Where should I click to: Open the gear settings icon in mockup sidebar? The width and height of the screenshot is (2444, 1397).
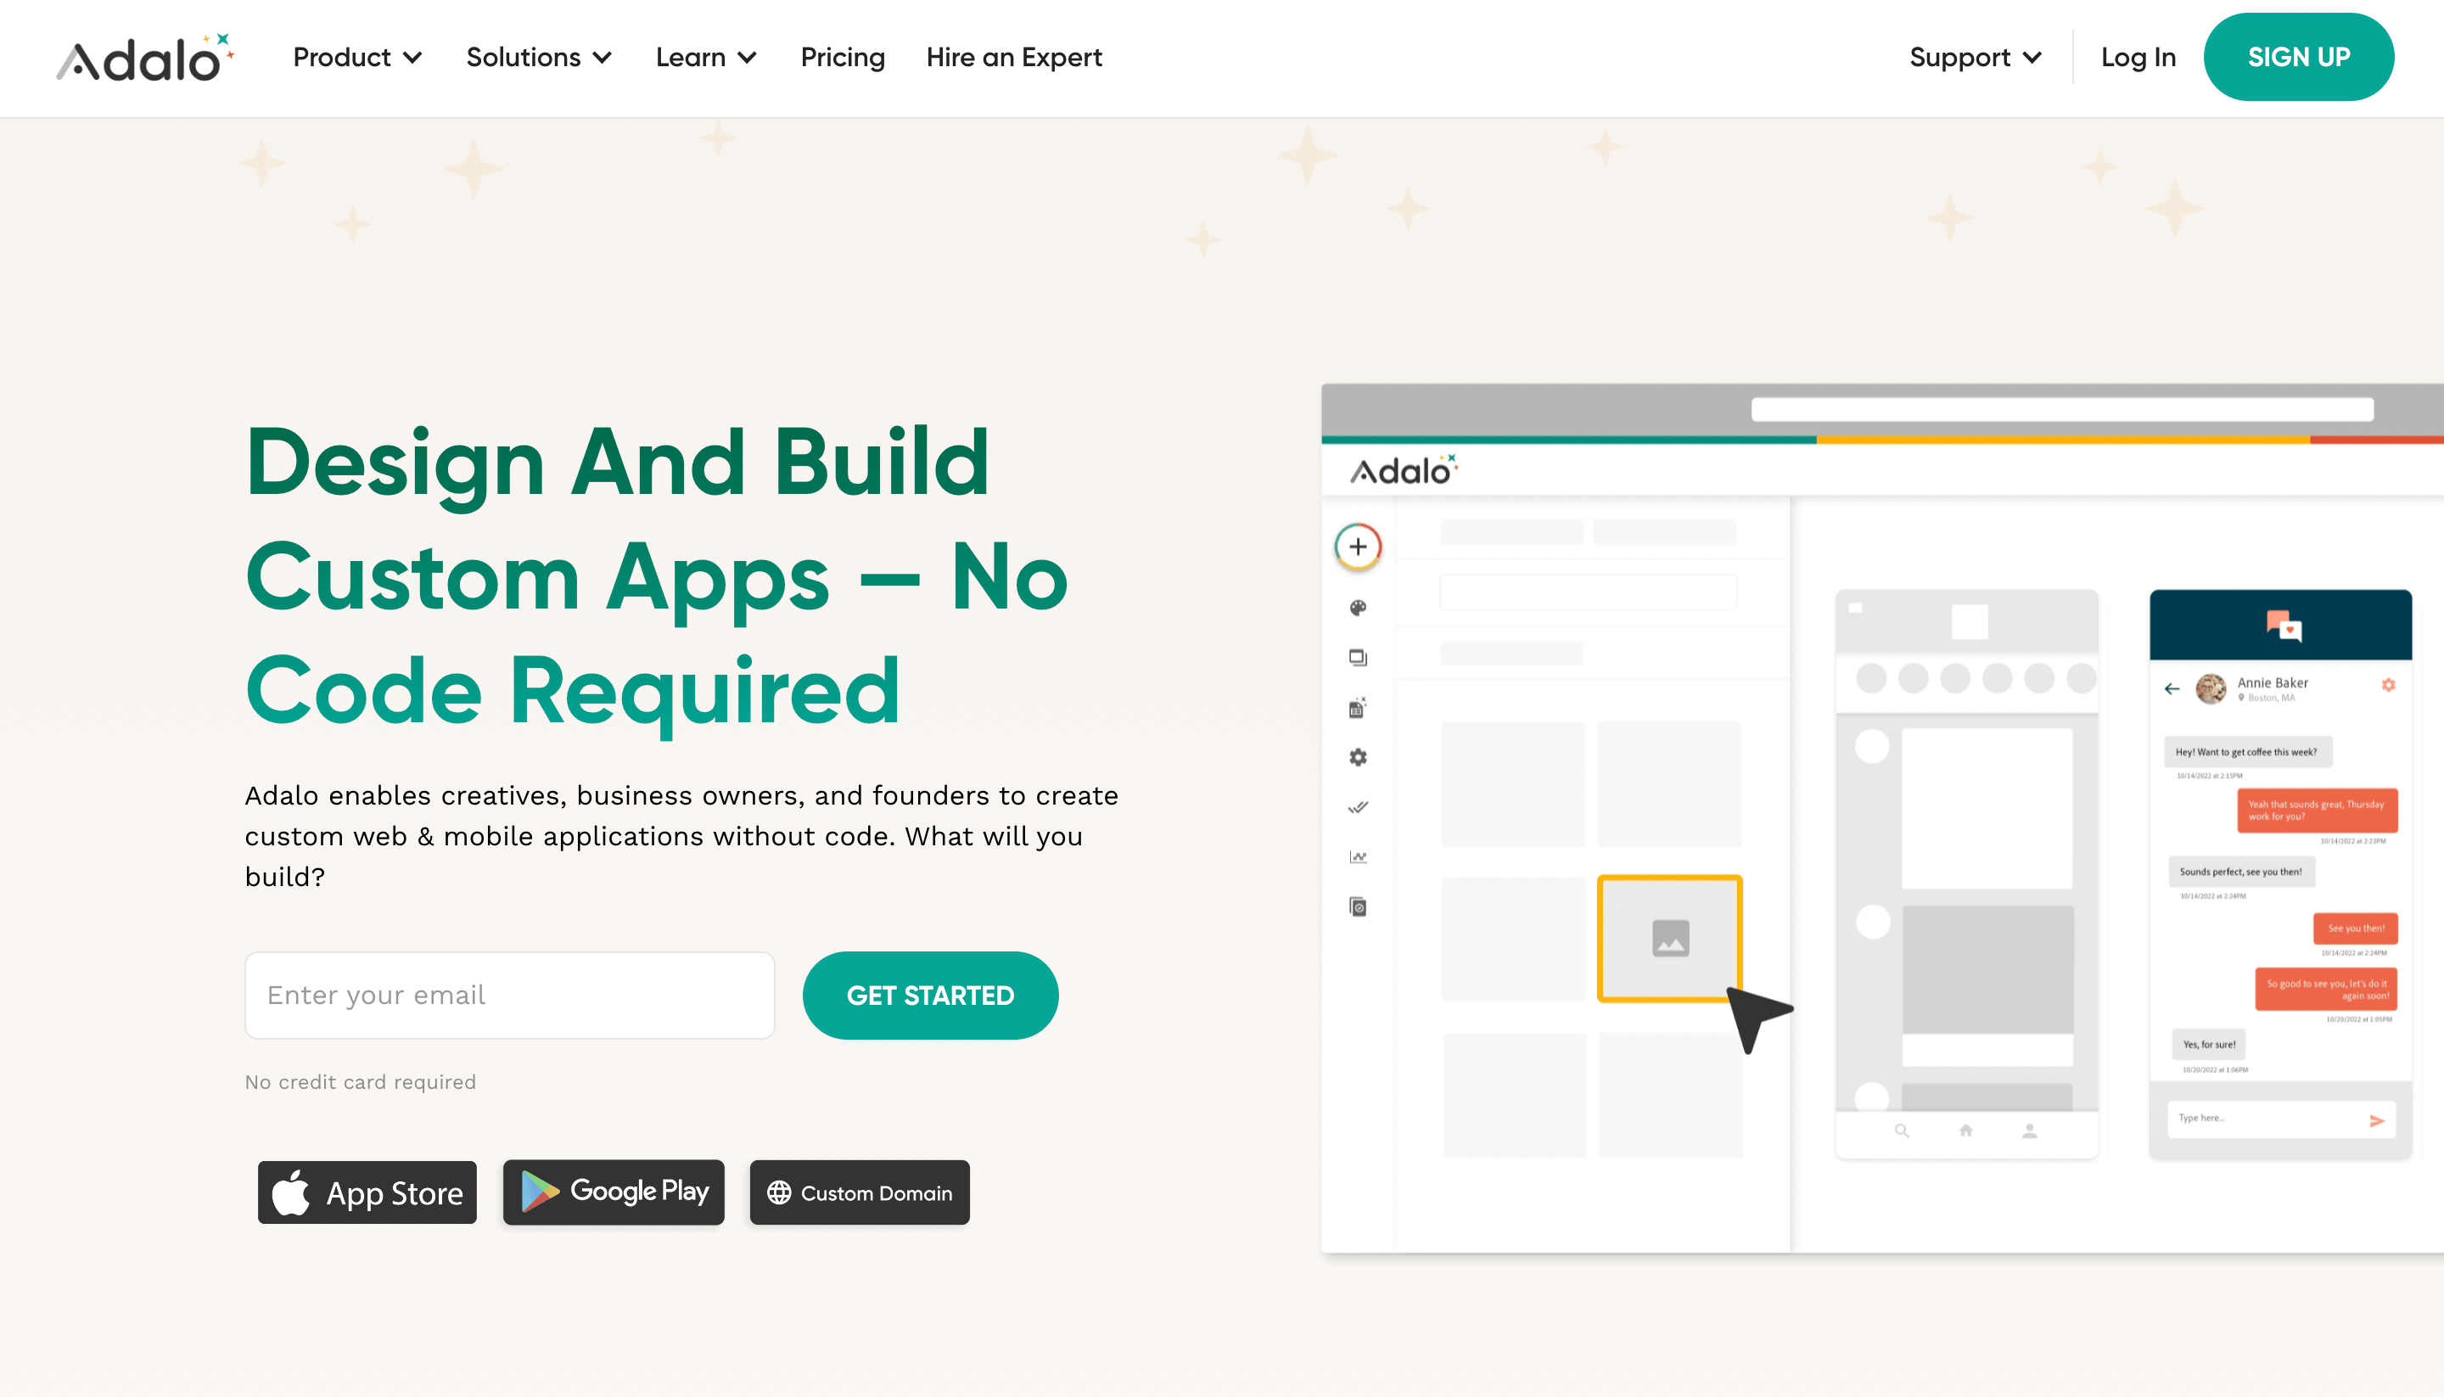coord(1359,758)
